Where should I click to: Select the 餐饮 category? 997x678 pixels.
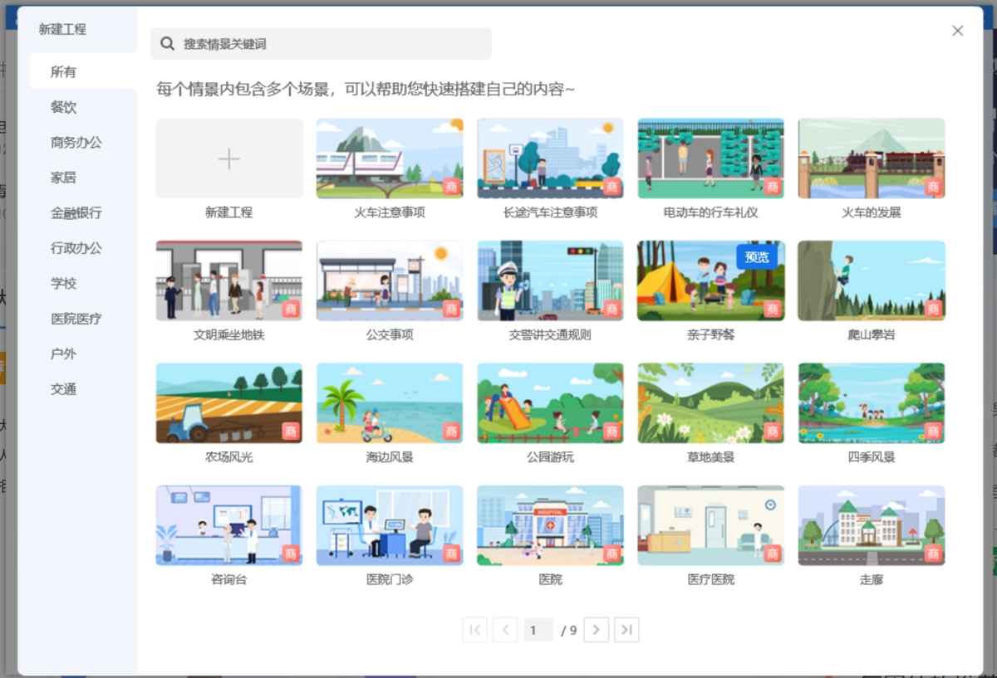[x=64, y=107]
